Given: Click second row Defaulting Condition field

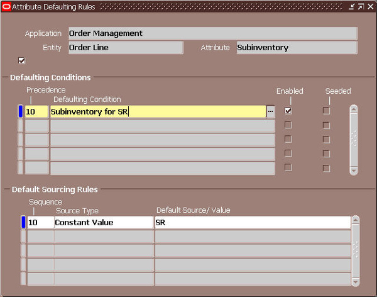Looking at the screenshot, I should point(162,126).
